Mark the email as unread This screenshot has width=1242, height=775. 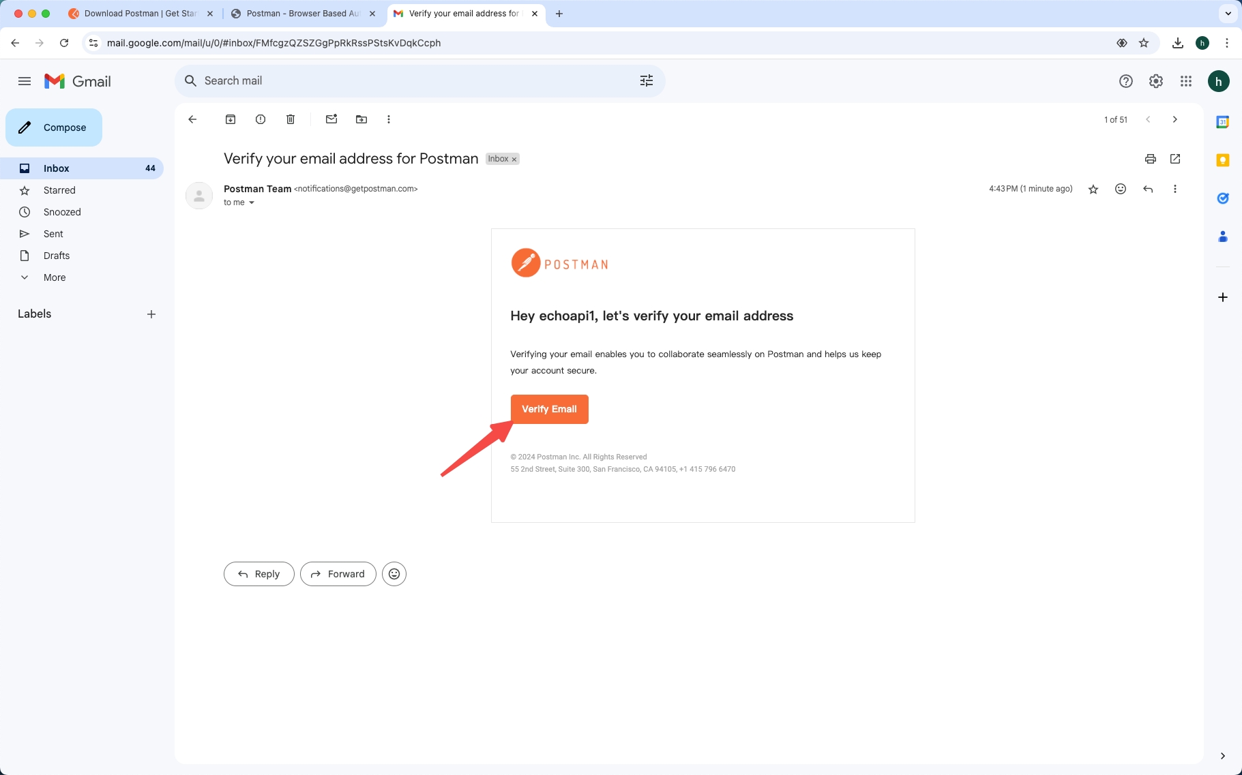[331, 119]
